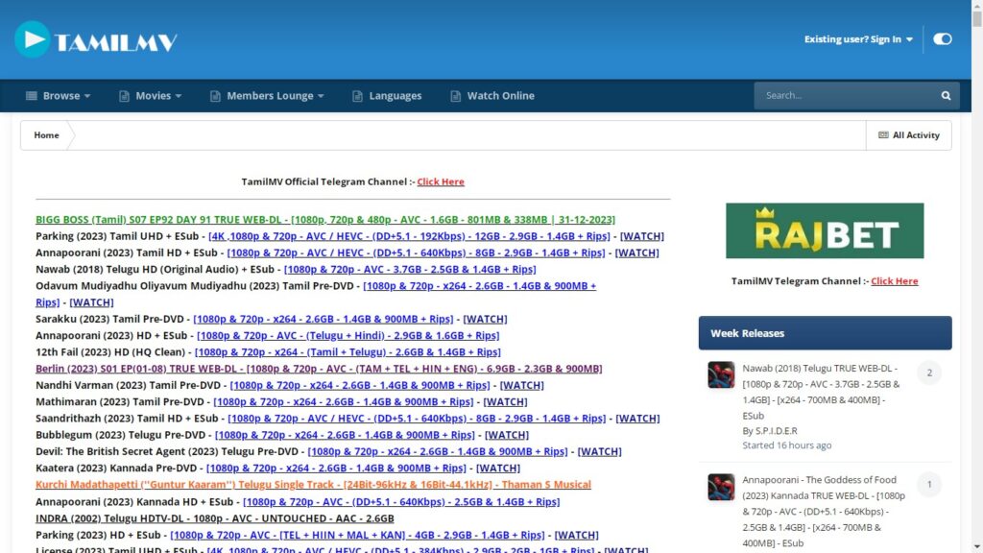Click the RAJBET advertisement banner
The width and height of the screenshot is (983, 553).
pos(825,230)
